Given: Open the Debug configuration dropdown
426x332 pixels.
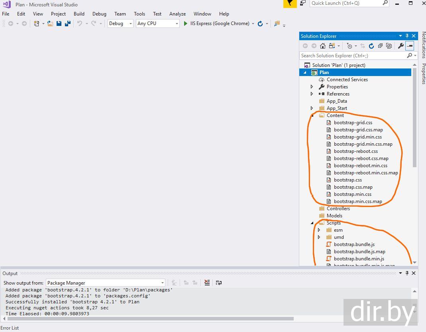Looking at the screenshot, I should tap(120, 23).
